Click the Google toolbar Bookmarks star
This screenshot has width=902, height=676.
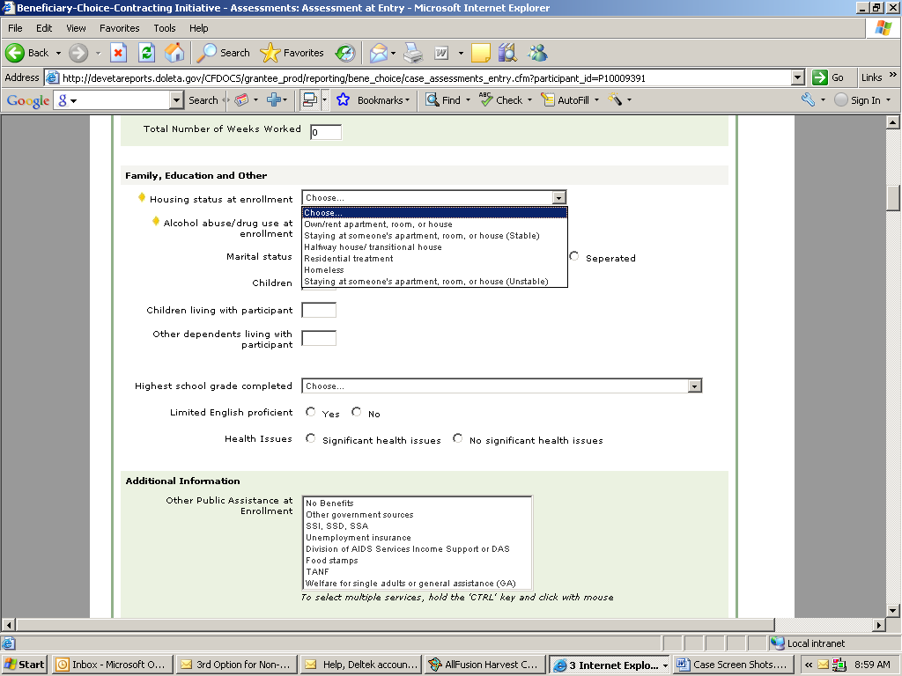[x=344, y=100]
